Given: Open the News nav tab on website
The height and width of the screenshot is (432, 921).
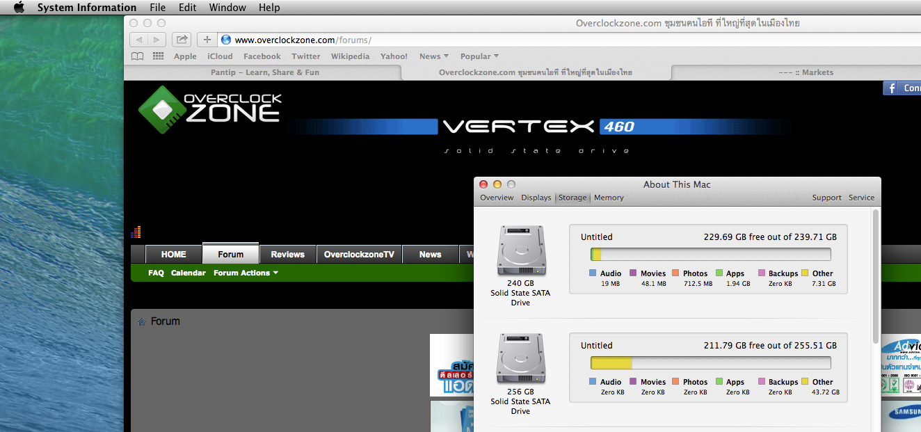Looking at the screenshot, I should pyautogui.click(x=431, y=255).
